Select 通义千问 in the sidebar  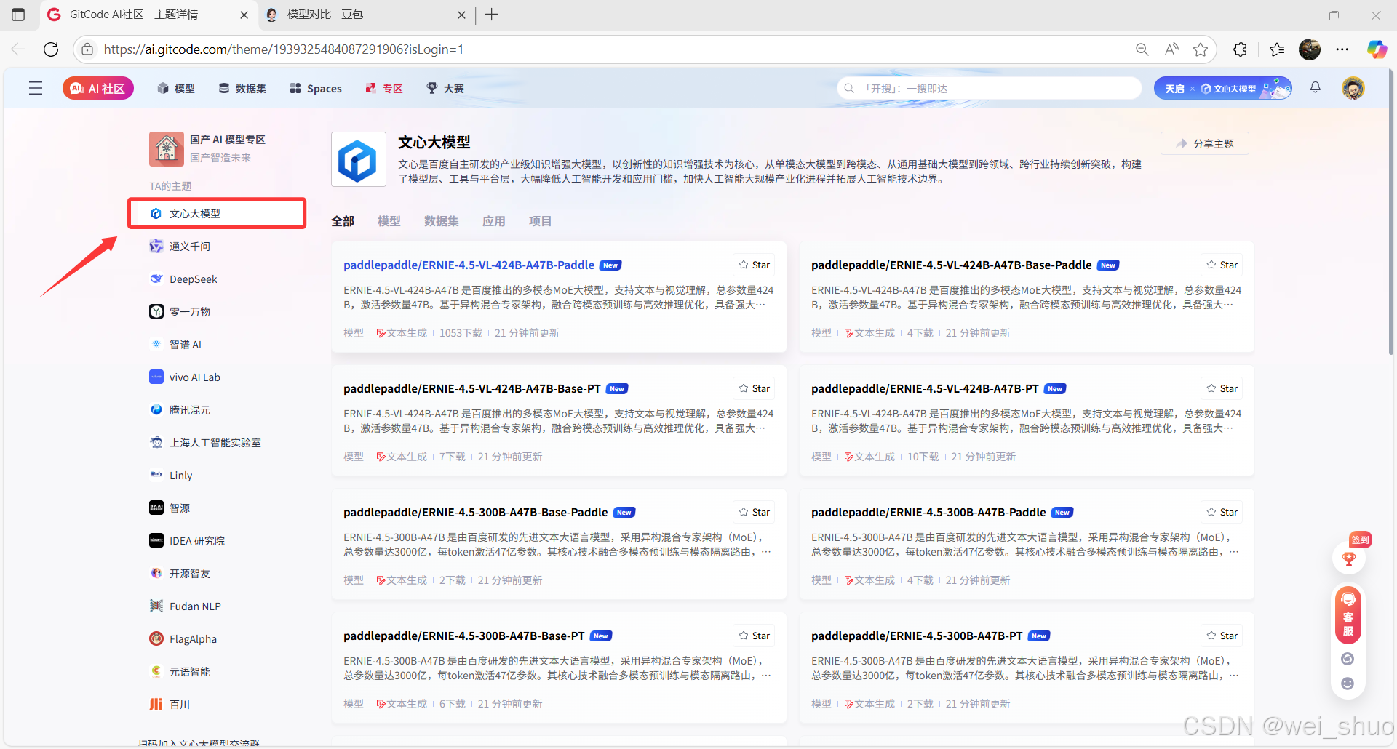point(189,247)
